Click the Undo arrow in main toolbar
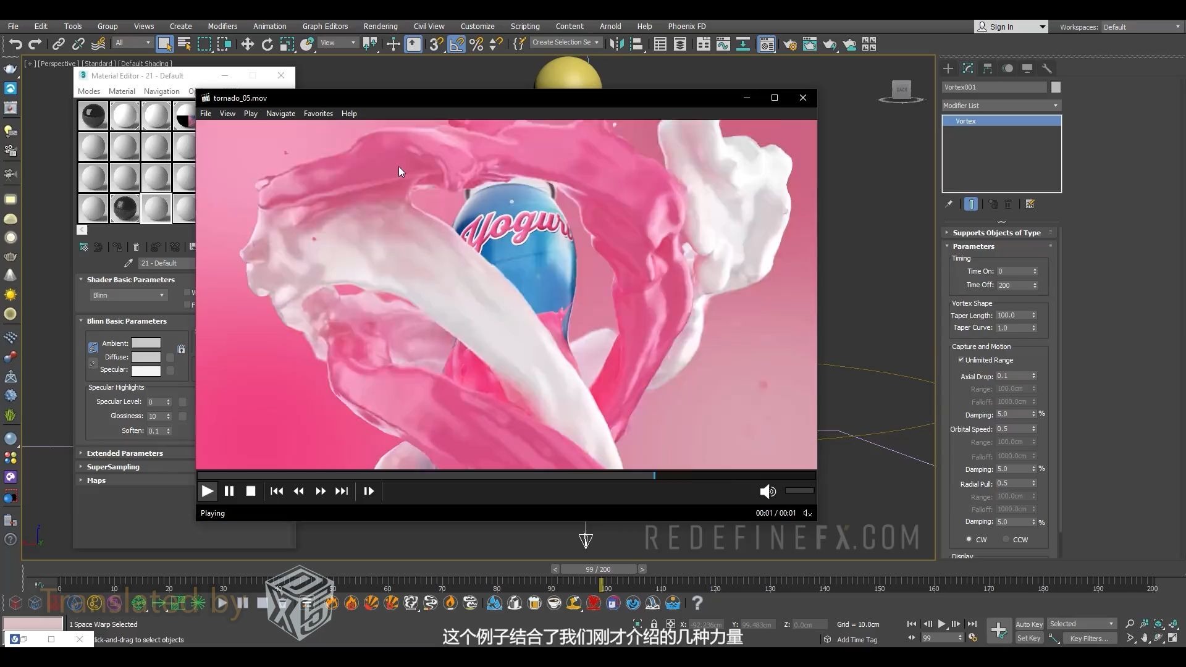The image size is (1186, 667). 15,44
